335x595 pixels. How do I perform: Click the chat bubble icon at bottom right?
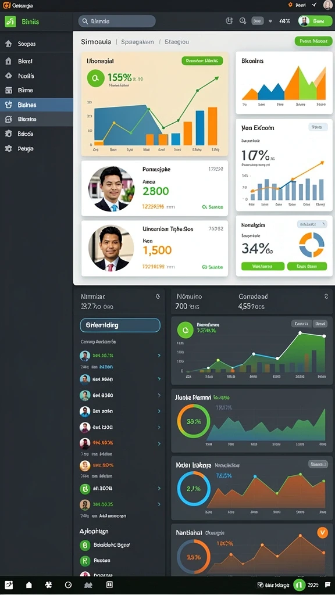click(x=327, y=585)
